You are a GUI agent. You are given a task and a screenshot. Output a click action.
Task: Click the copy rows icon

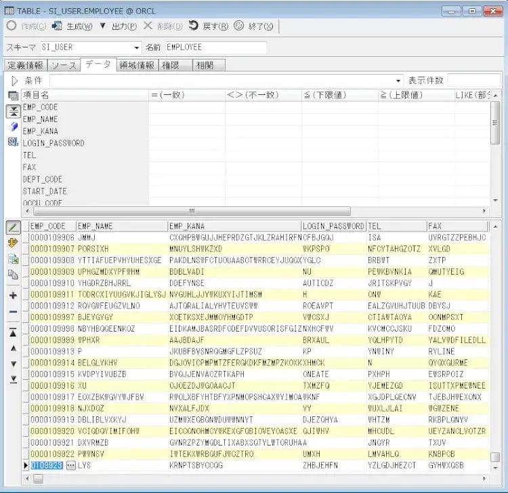point(13,275)
